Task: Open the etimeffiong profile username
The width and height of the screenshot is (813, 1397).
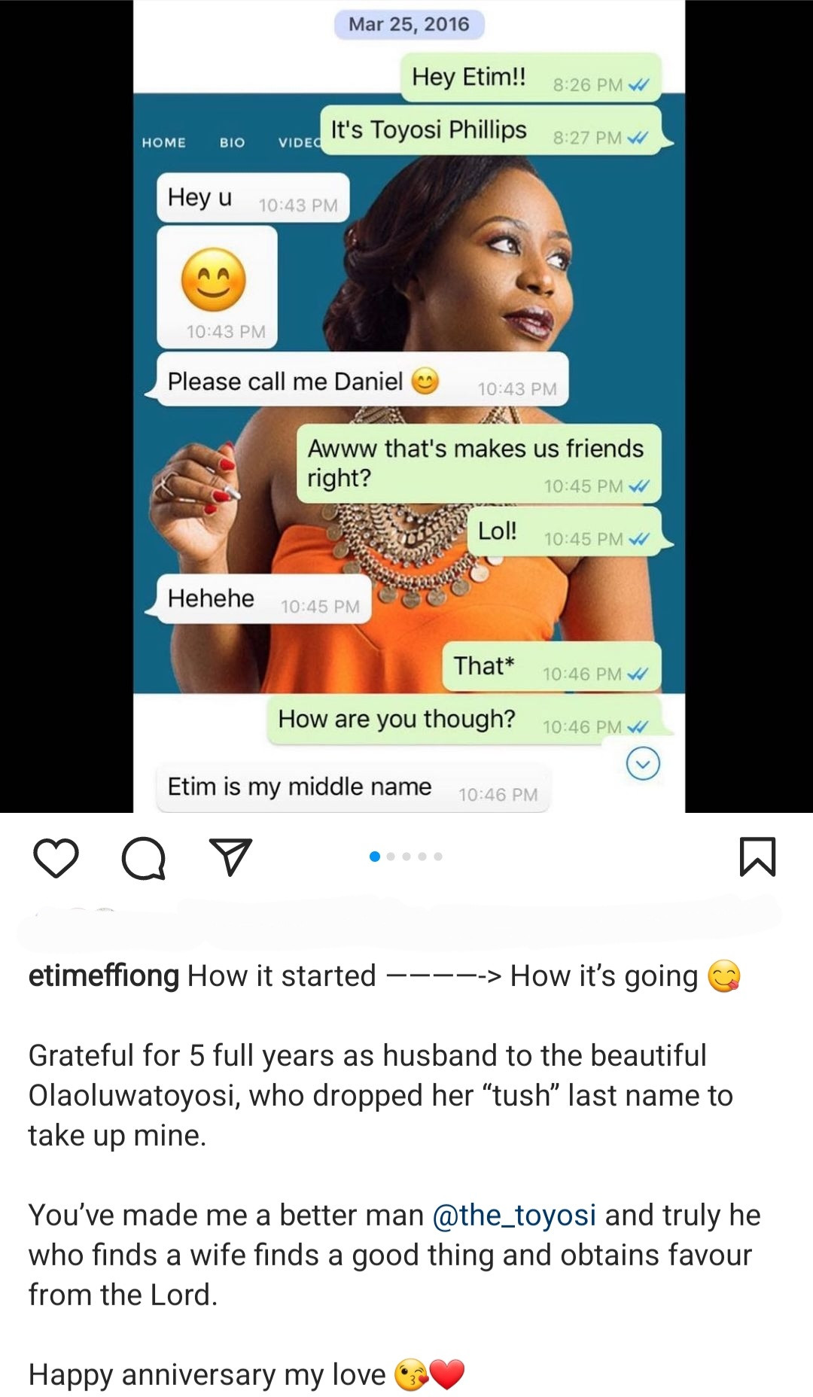Action: tap(104, 975)
